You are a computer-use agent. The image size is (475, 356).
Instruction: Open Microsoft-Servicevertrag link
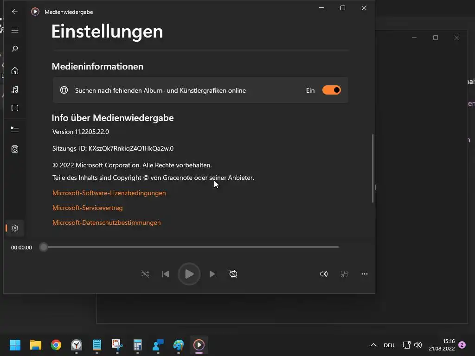coord(88,208)
